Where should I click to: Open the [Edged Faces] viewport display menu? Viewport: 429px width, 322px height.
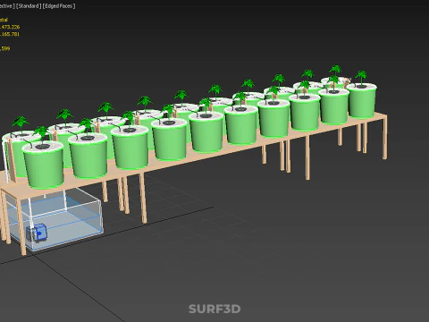59,6
